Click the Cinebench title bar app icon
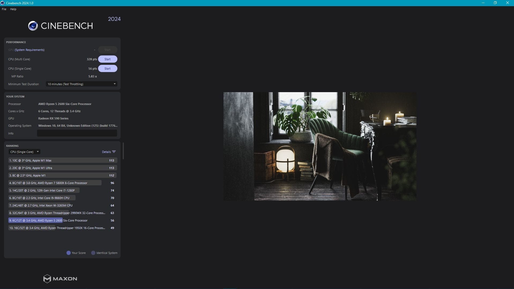The height and width of the screenshot is (289, 514). click(2, 3)
